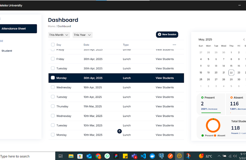Open Postman from the taskbar
Image resolution: width=246 pixels, height=160 pixels.
(170, 156)
